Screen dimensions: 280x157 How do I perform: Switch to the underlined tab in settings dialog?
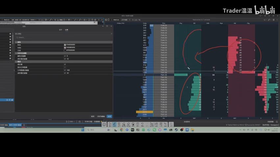tap(66, 30)
